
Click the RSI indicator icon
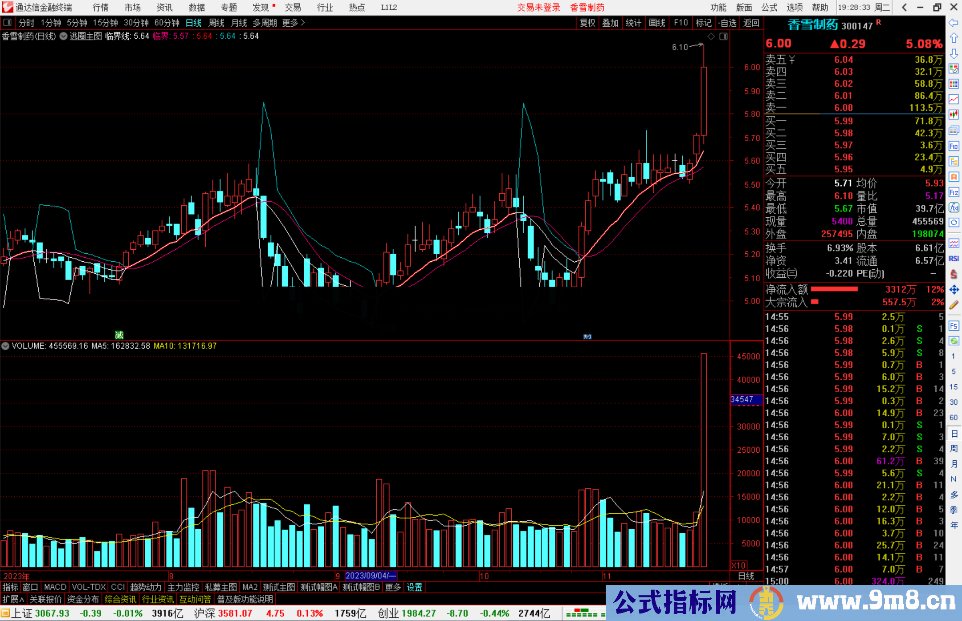(954, 259)
